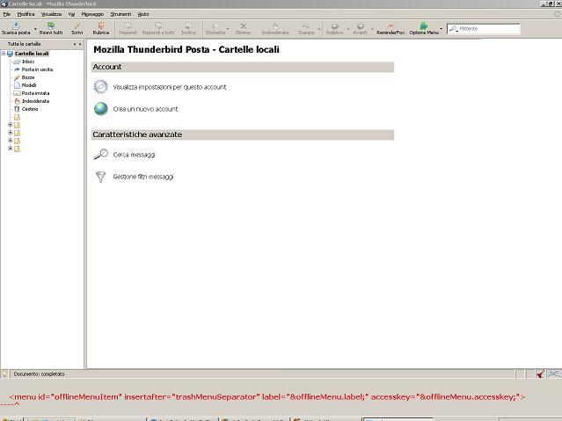Open the search magnifier dropdown in Mittente field
Viewport: 562px width, 421px height.
click(454, 29)
